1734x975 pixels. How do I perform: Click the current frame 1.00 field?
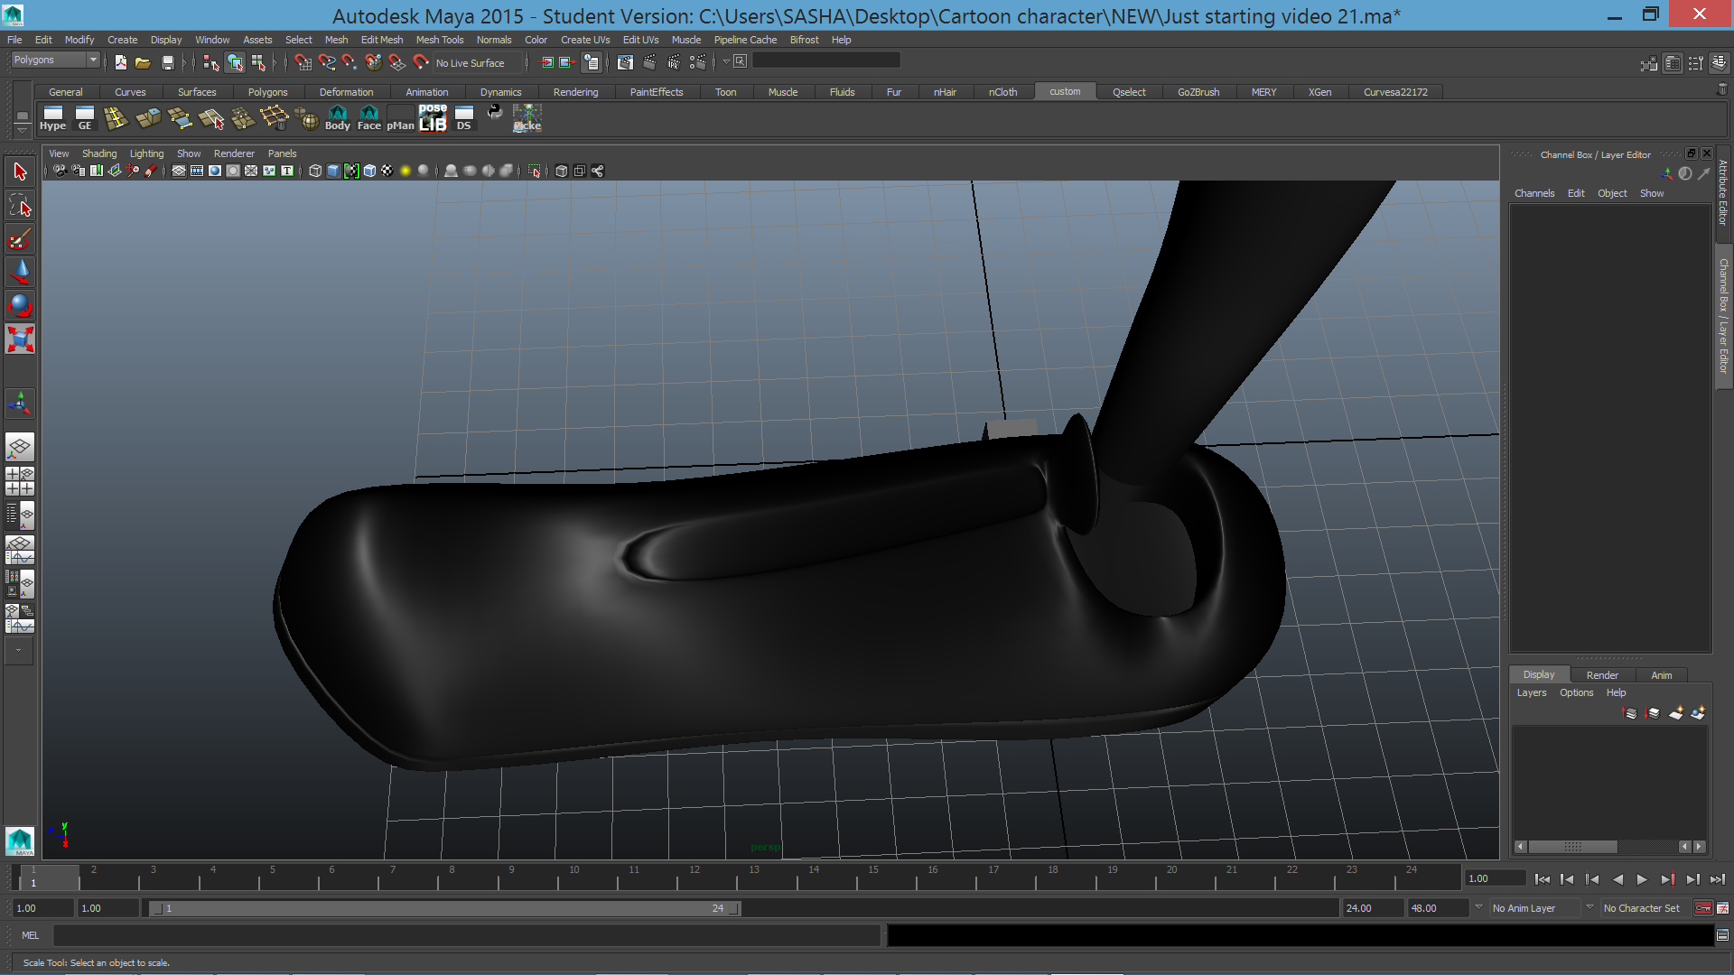click(1496, 878)
